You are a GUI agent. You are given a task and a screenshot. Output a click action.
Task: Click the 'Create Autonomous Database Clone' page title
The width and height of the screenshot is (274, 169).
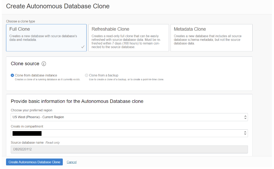pyautogui.click(x=58, y=6)
